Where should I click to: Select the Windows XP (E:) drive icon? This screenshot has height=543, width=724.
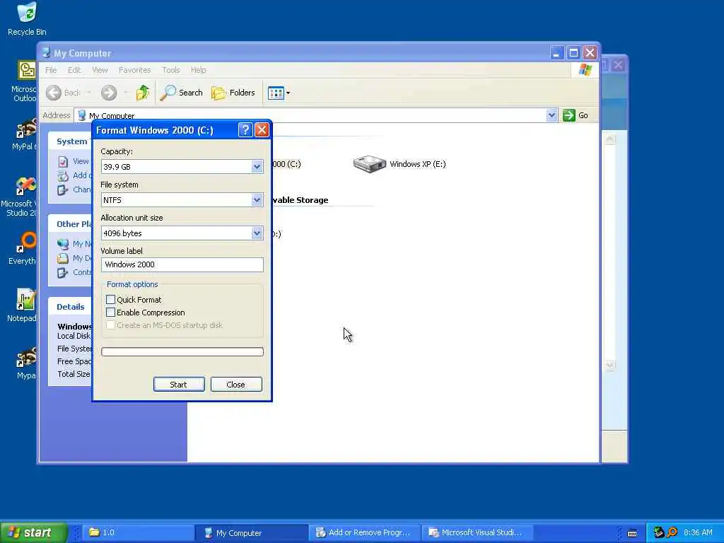369,164
